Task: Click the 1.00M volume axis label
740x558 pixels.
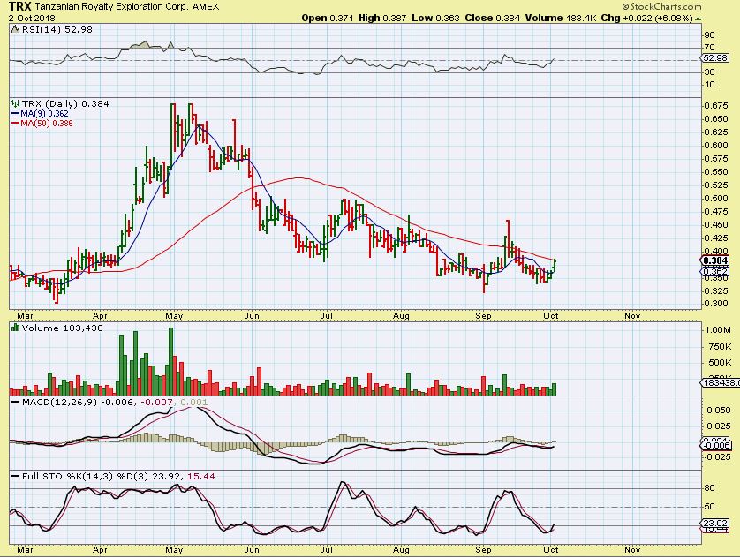Action: 717,329
